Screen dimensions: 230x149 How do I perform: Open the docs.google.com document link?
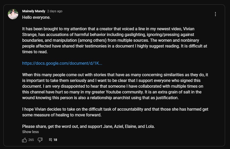(x=62, y=63)
